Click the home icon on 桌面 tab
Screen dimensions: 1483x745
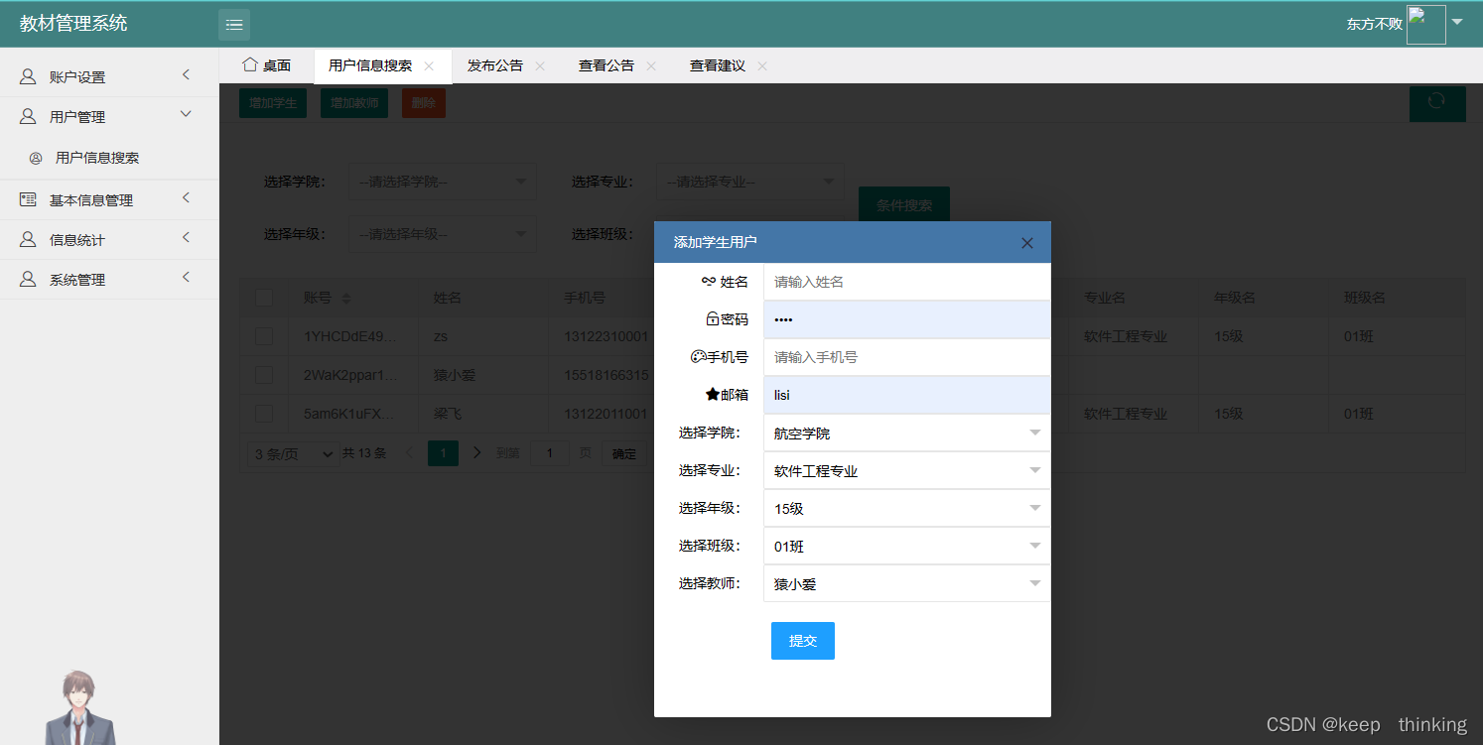click(250, 64)
